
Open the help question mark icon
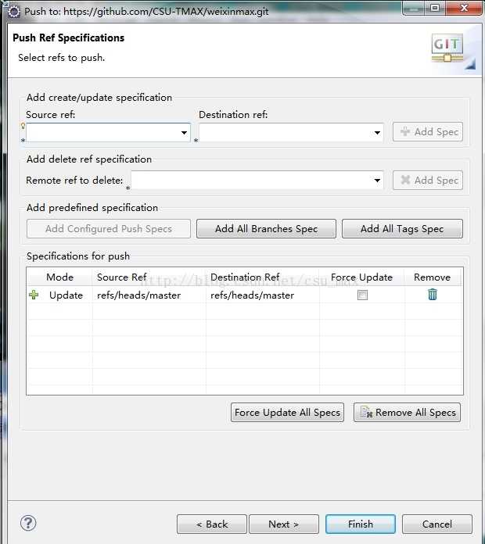click(x=28, y=523)
